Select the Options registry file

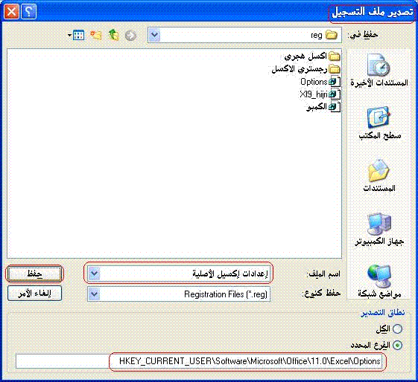pos(320,82)
